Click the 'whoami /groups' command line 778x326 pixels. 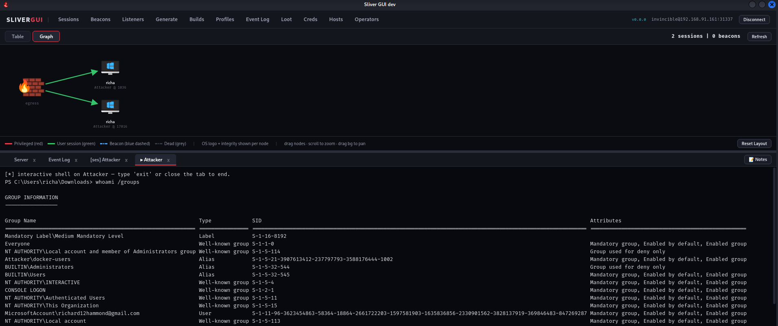click(117, 182)
